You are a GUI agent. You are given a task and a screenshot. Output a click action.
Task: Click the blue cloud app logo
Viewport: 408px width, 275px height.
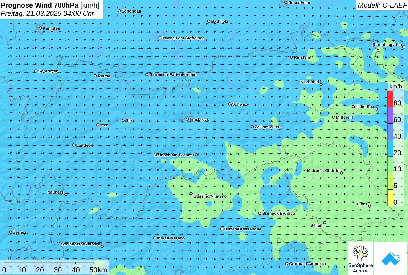coord(391,258)
